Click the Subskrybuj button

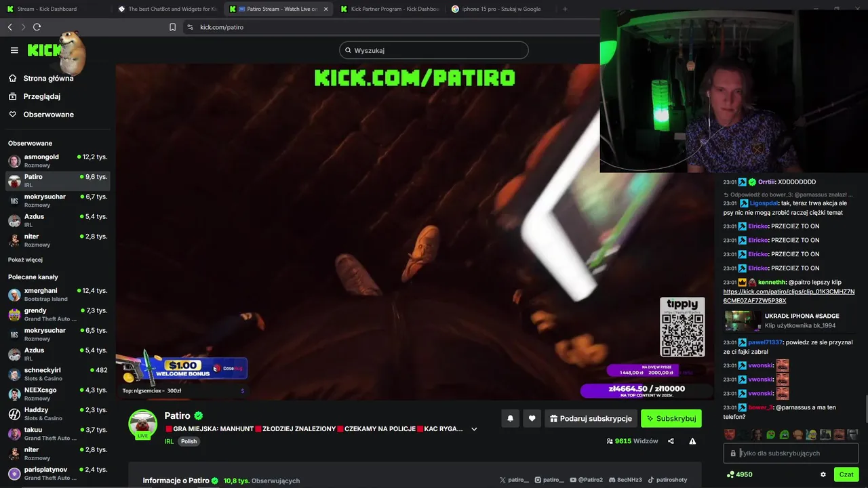[x=671, y=419]
